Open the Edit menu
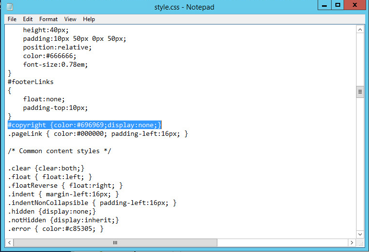 pos(28,19)
